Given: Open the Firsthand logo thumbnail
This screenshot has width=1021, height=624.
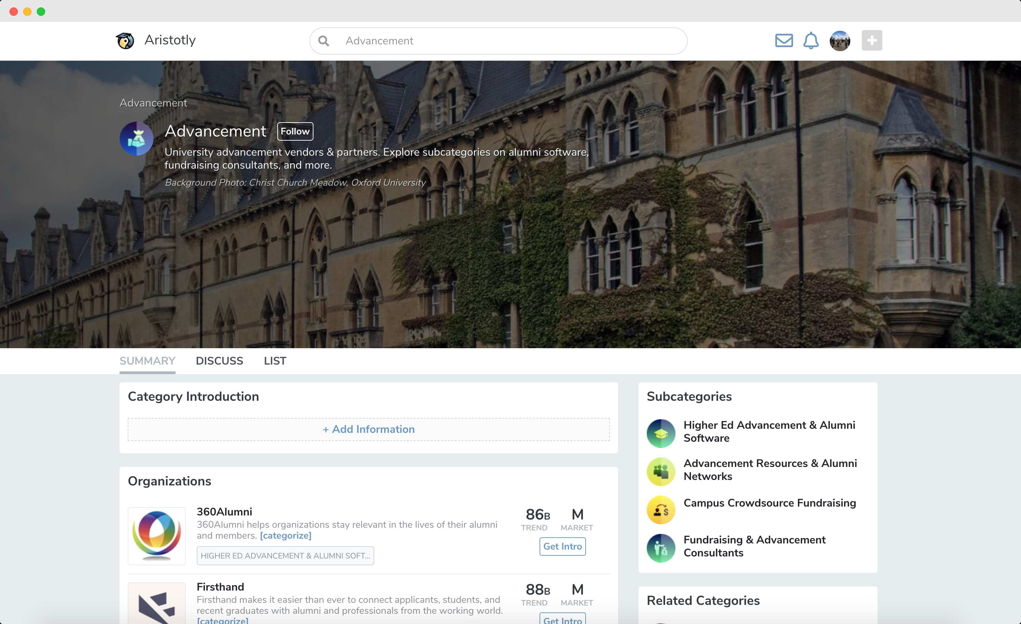Looking at the screenshot, I should (x=157, y=603).
